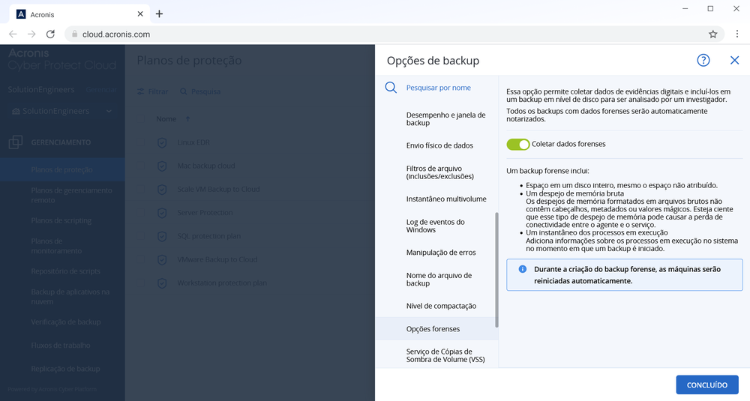Click the info icon in restart notice

[522, 269]
